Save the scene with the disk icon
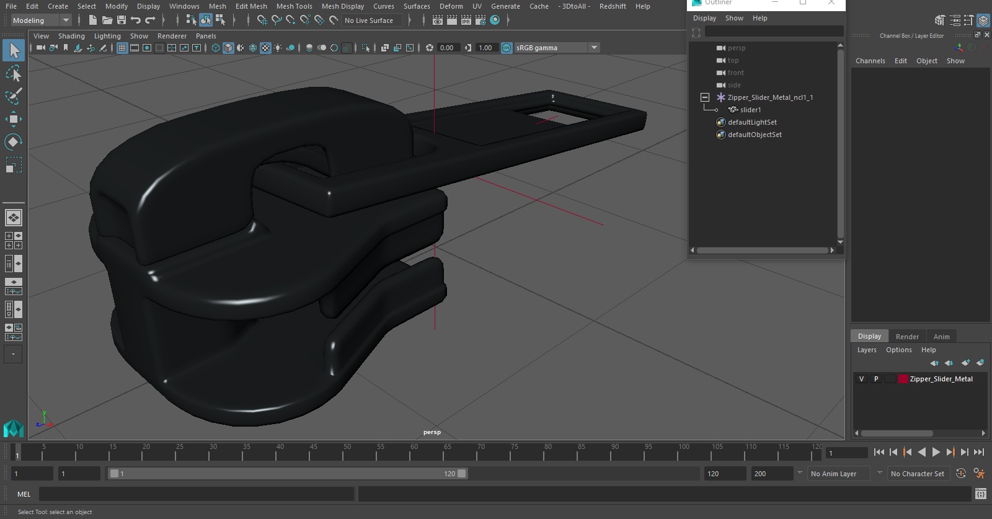The height and width of the screenshot is (519, 992). click(x=122, y=20)
